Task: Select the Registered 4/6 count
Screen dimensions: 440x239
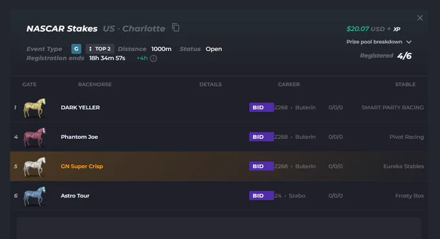Action: (x=386, y=56)
